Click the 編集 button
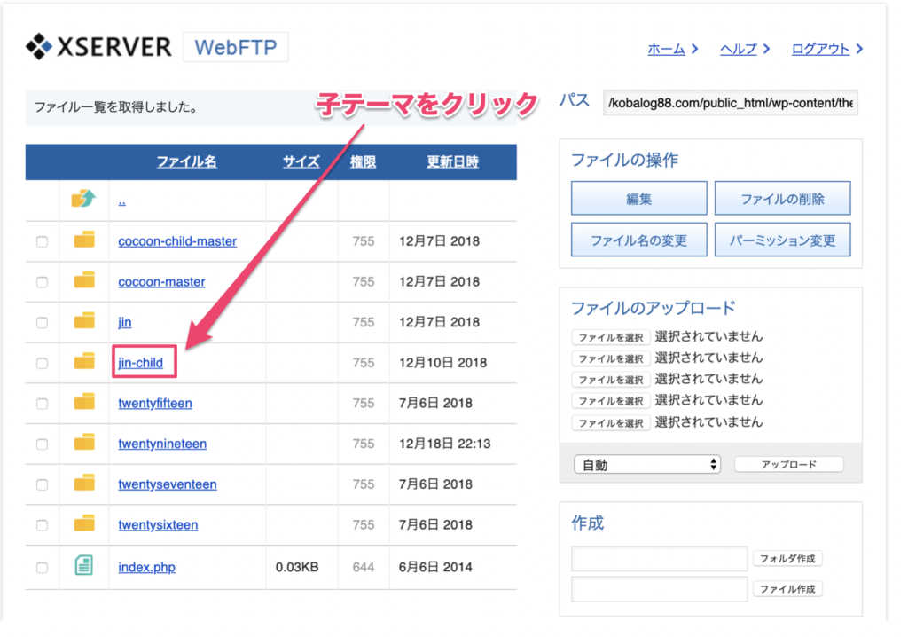Viewport: 908px width, 637px height. point(638,198)
